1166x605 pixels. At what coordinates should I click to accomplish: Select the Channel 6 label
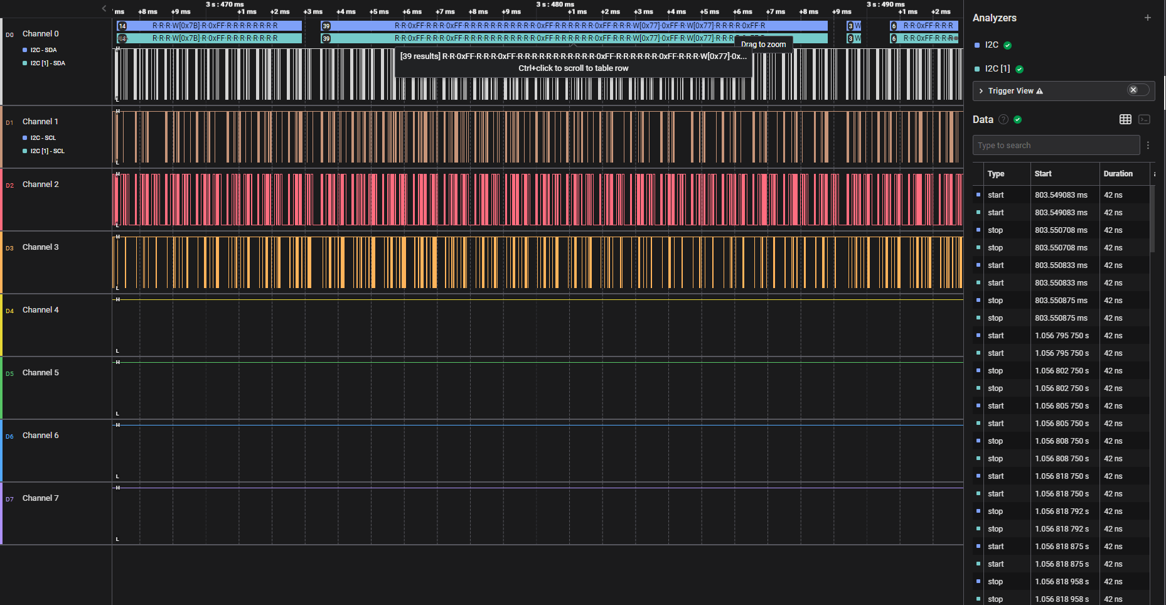pos(41,436)
